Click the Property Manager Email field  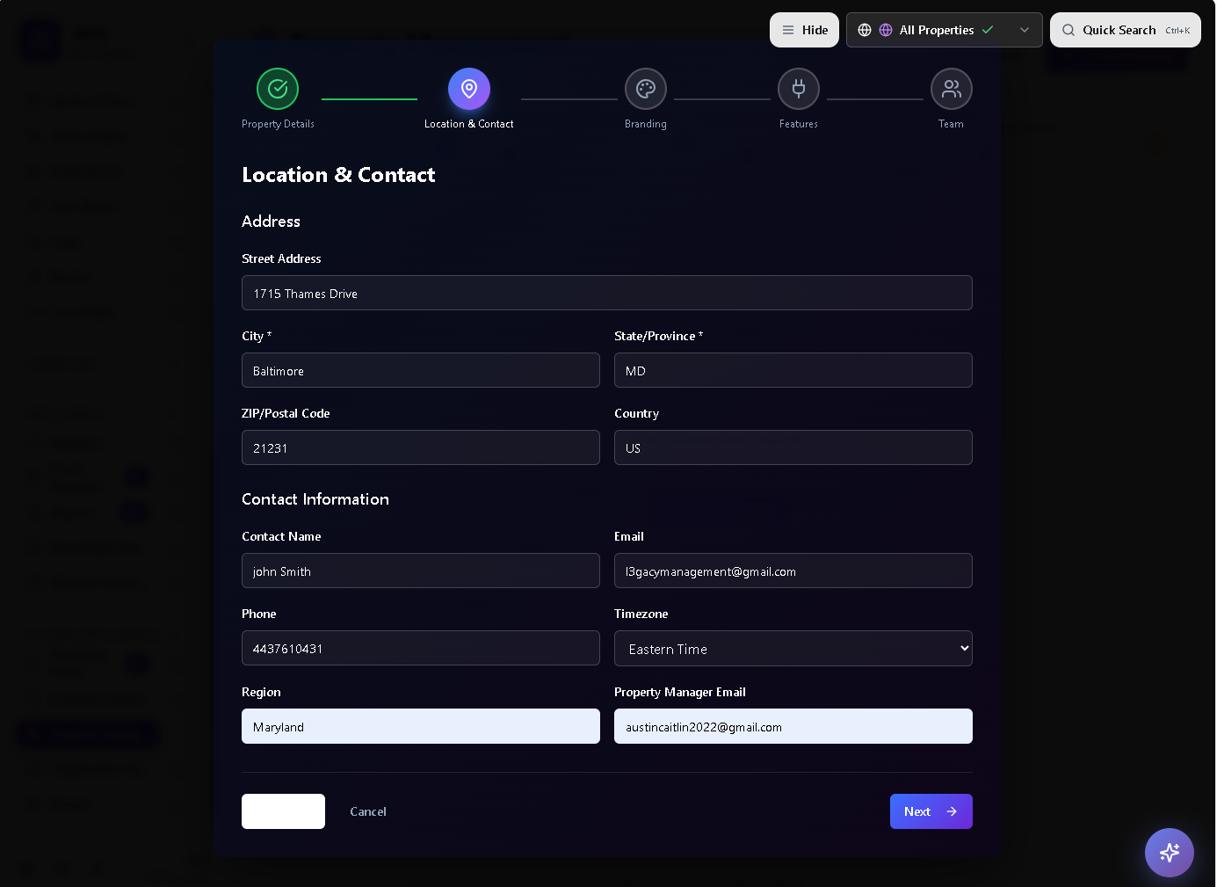[x=793, y=727]
